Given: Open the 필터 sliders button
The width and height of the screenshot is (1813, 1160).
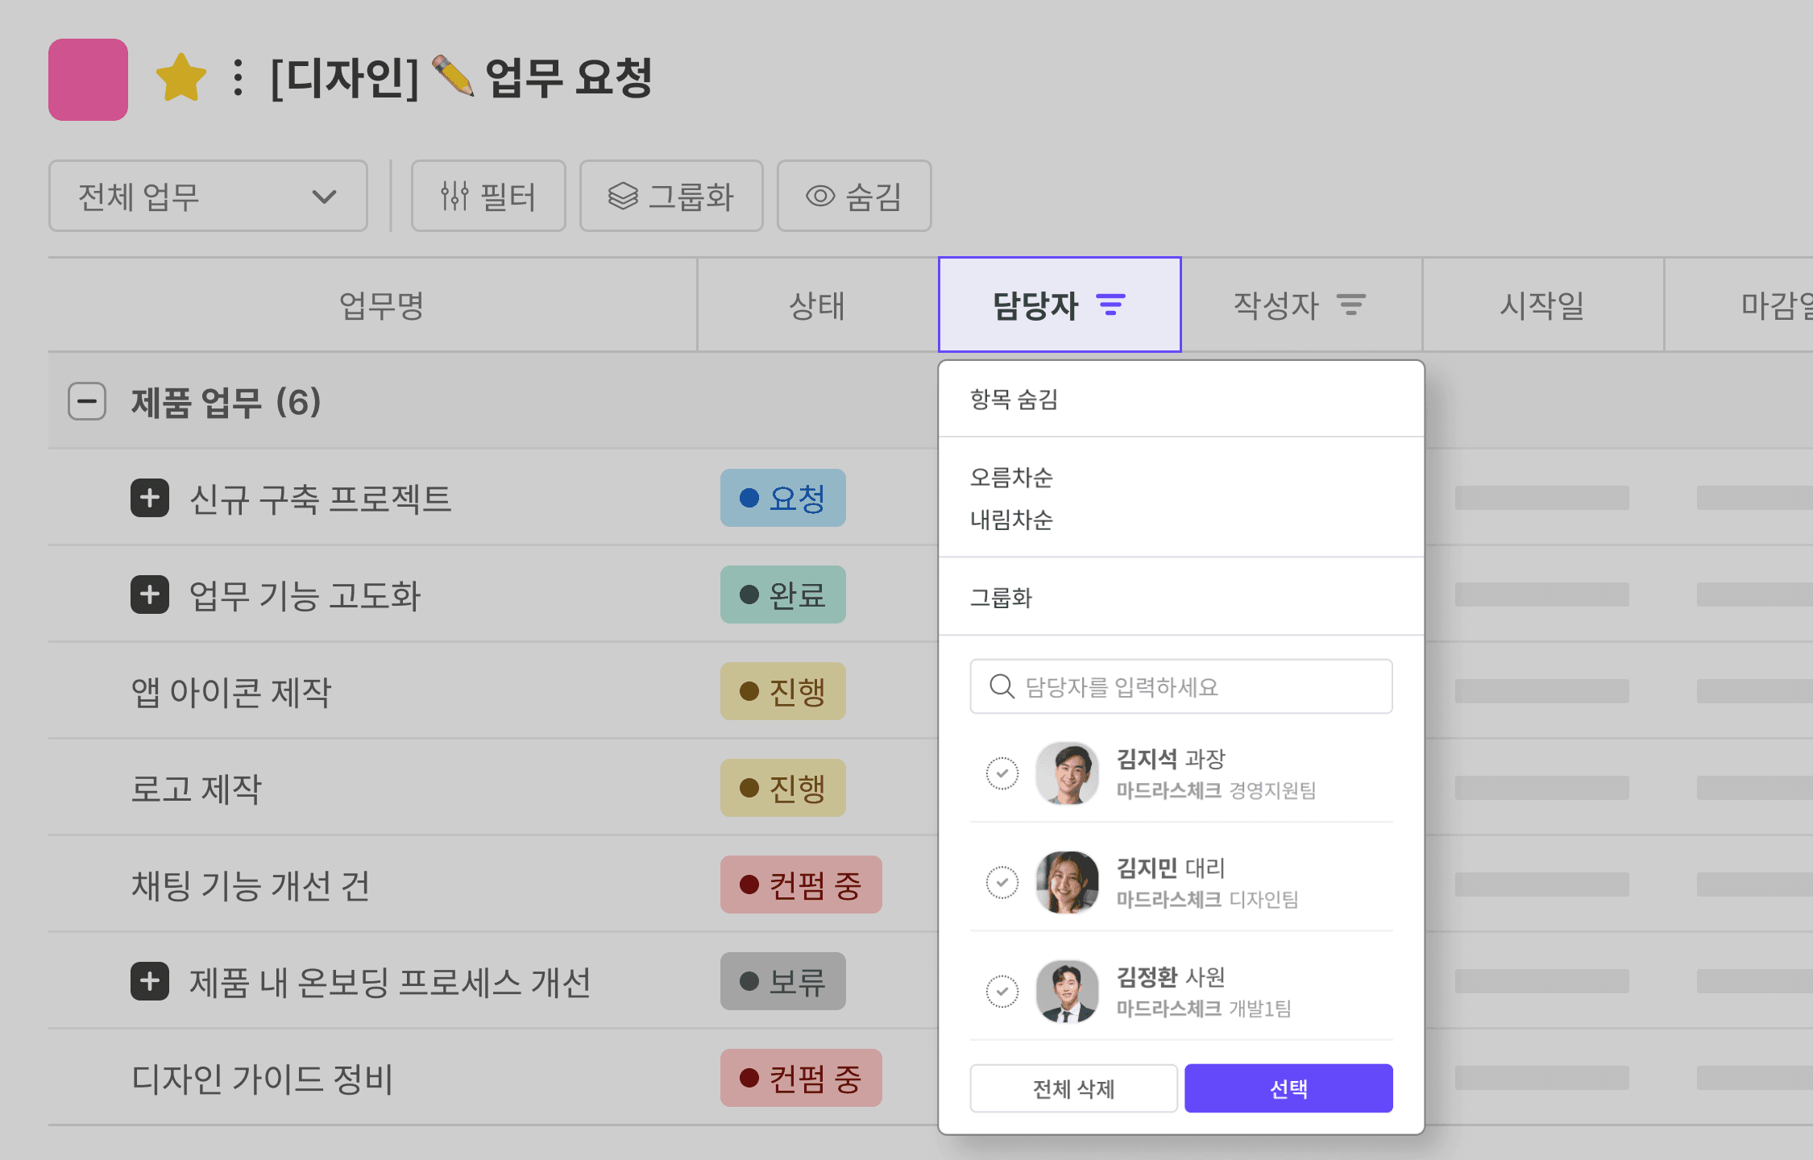Looking at the screenshot, I should [488, 196].
